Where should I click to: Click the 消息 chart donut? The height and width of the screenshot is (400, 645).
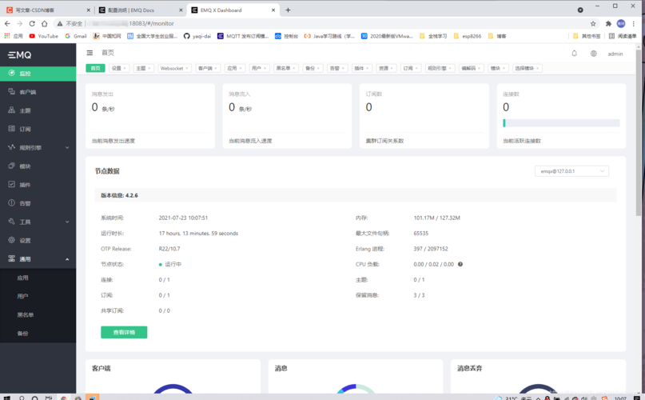click(x=356, y=390)
